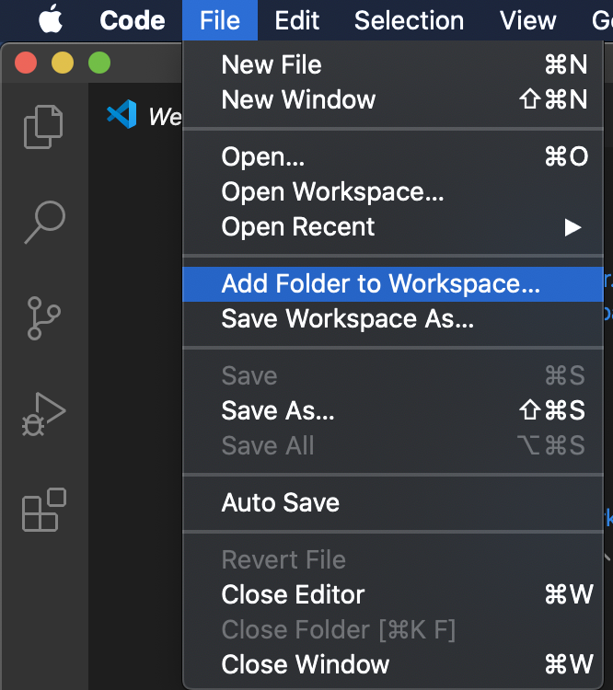Choose Save As… in File menu
This screenshot has height=690, width=613.
tap(393, 410)
